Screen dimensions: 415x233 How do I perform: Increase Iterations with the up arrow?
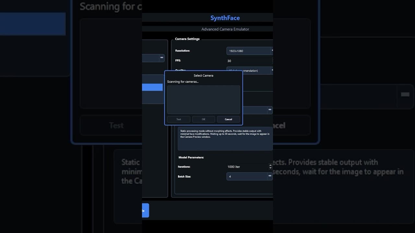click(271, 165)
